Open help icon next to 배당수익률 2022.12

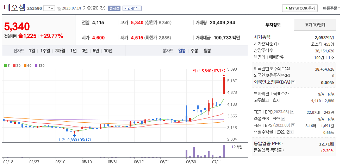click(292, 132)
